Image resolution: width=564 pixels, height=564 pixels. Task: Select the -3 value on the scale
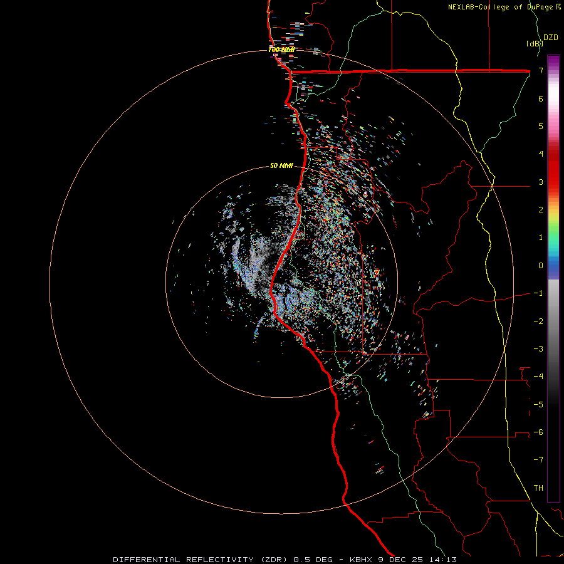pyautogui.click(x=538, y=349)
